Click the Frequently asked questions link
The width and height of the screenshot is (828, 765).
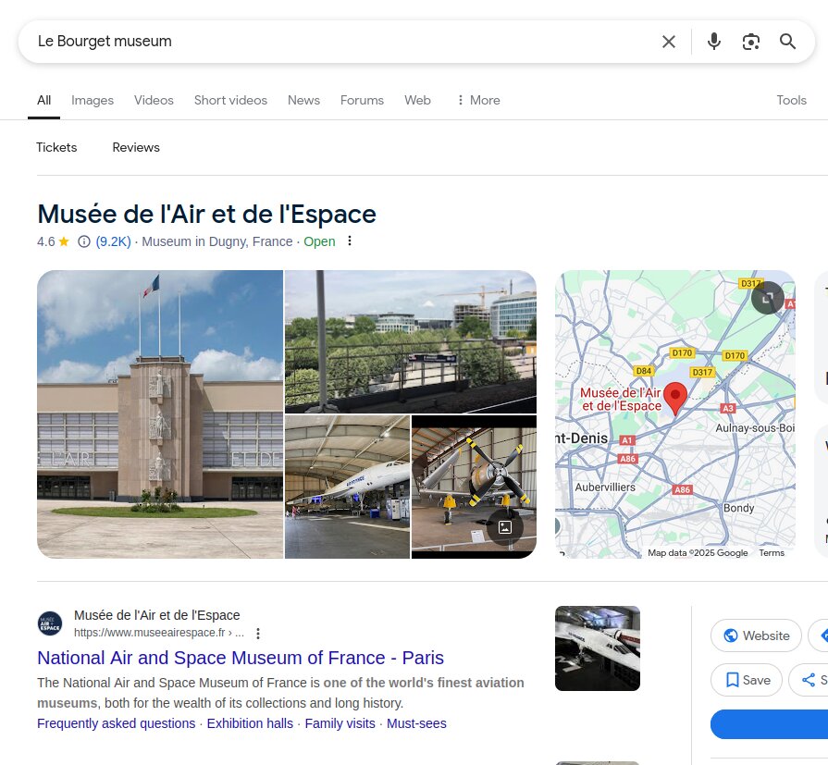click(x=116, y=723)
